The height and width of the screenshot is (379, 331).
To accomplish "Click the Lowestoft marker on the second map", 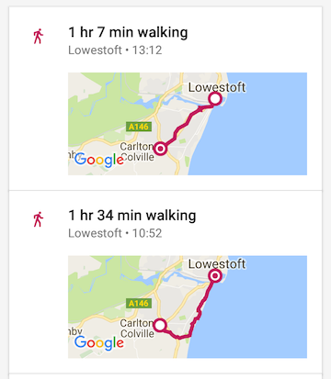I will (x=215, y=276).
